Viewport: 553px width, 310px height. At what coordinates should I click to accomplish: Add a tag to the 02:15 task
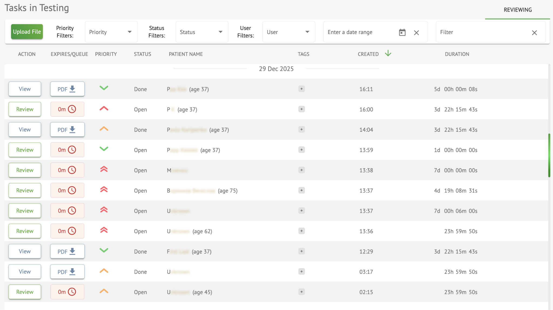301,292
